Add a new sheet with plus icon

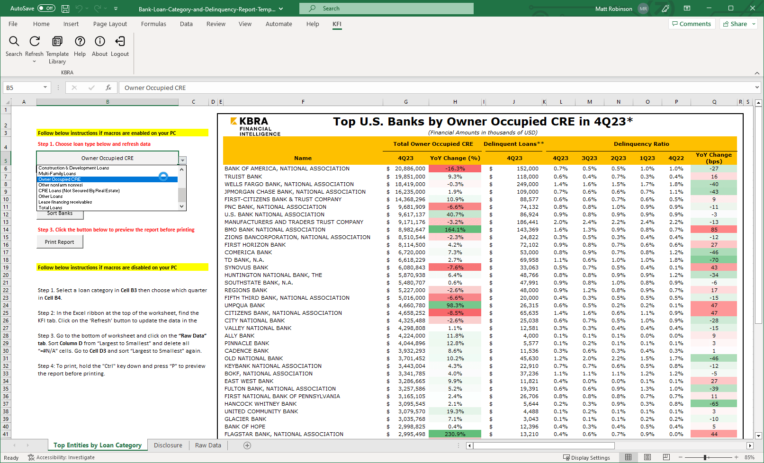point(247,445)
